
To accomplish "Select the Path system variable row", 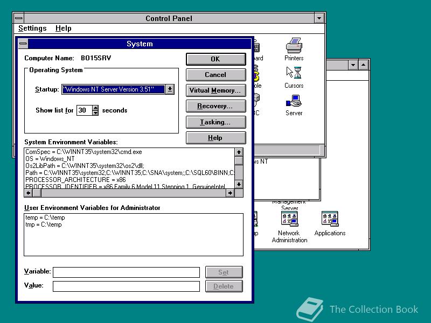I will click(x=129, y=173).
